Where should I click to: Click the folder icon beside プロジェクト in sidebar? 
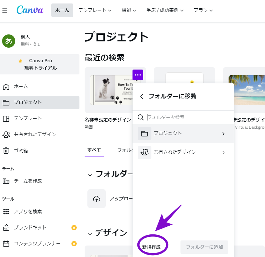tap(6, 103)
